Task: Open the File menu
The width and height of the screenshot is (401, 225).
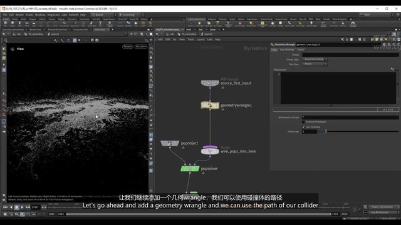Action: pyautogui.click(x=5, y=15)
